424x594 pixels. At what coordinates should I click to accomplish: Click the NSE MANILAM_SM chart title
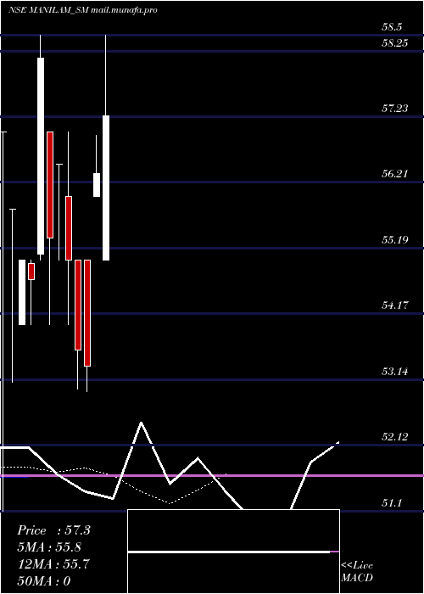(82, 10)
